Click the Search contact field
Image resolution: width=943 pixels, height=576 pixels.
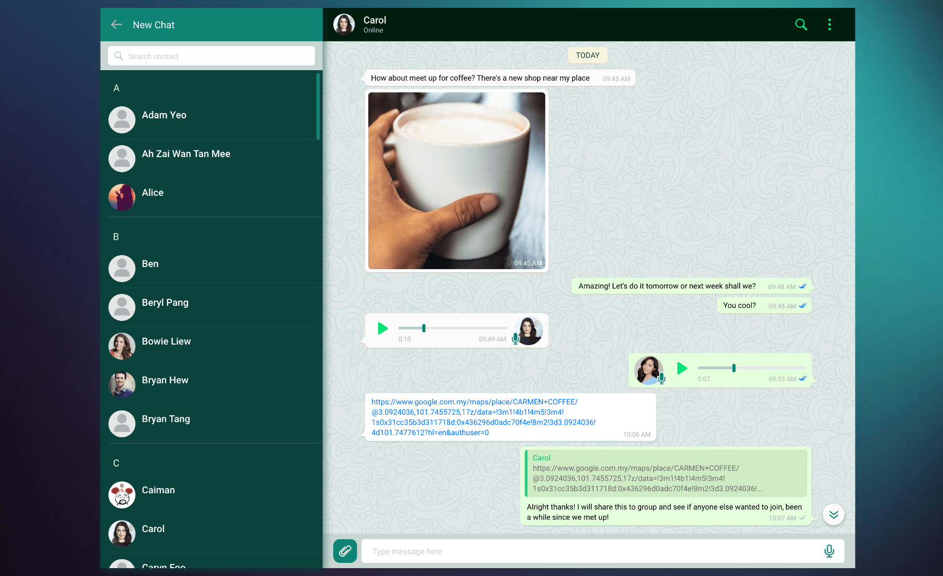(211, 56)
